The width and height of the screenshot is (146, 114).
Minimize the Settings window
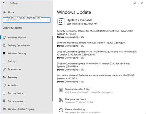(127, 3)
